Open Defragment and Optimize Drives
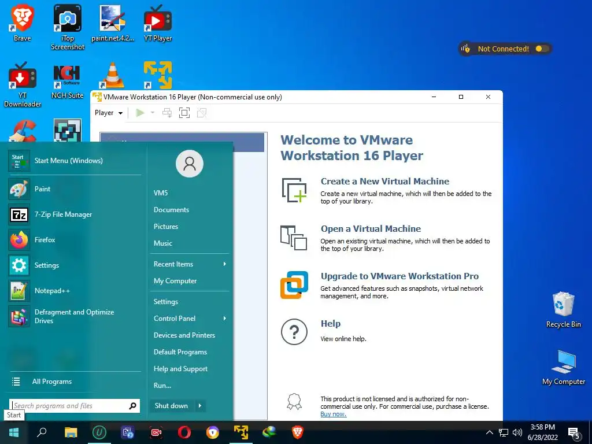This screenshot has width=592, height=444. click(x=75, y=316)
